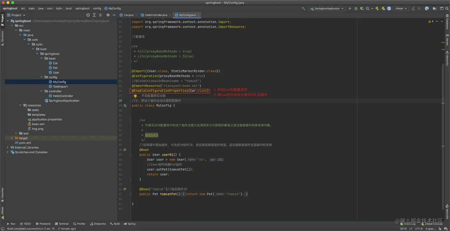Start debugging with the bug icon
450x231 pixels.
[x=356, y=9]
